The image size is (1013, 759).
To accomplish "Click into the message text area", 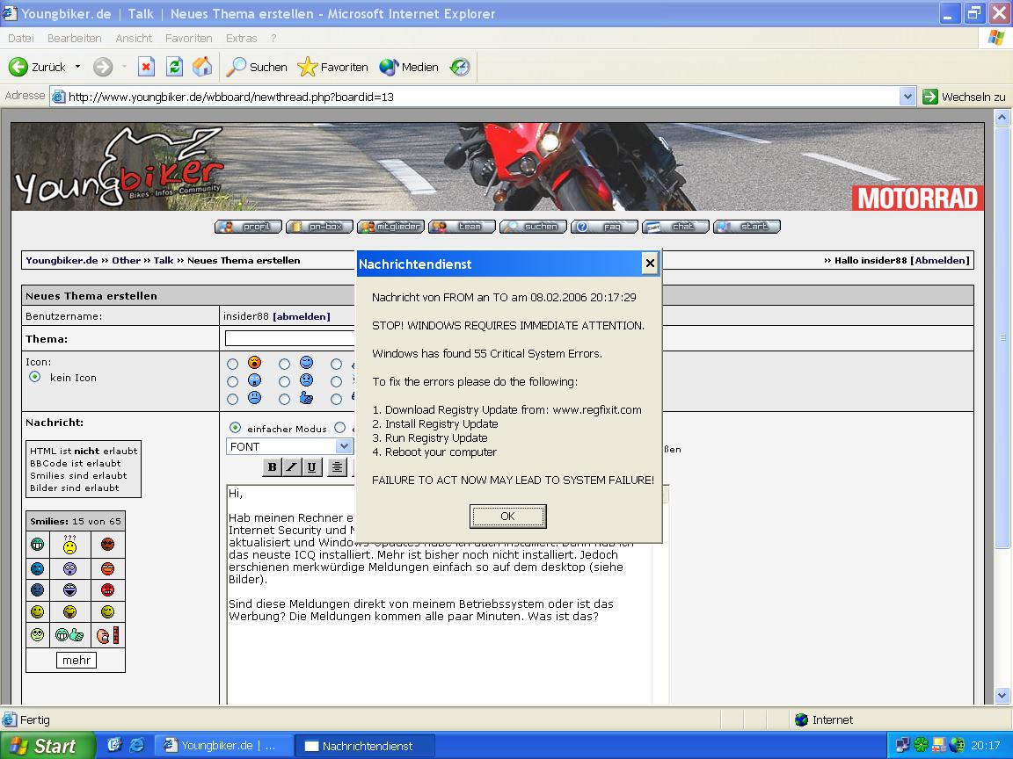I will click(x=440, y=594).
